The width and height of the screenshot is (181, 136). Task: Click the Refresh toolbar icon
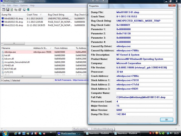[12, 10]
